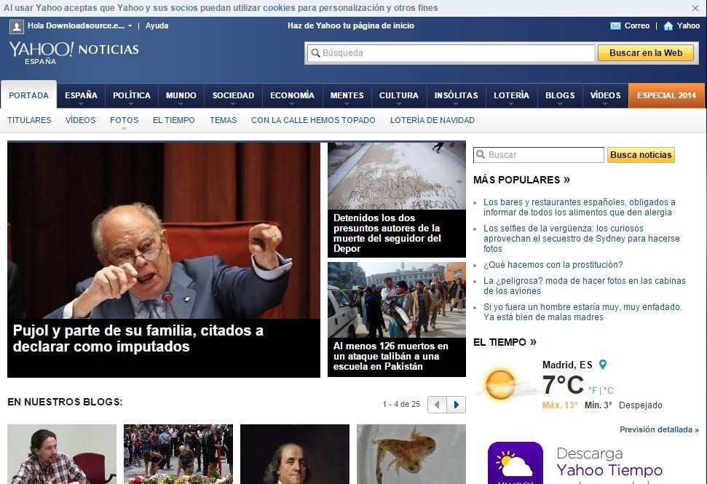The height and width of the screenshot is (484, 707).
Task: Focus the Buscar news search field
Action: point(539,155)
